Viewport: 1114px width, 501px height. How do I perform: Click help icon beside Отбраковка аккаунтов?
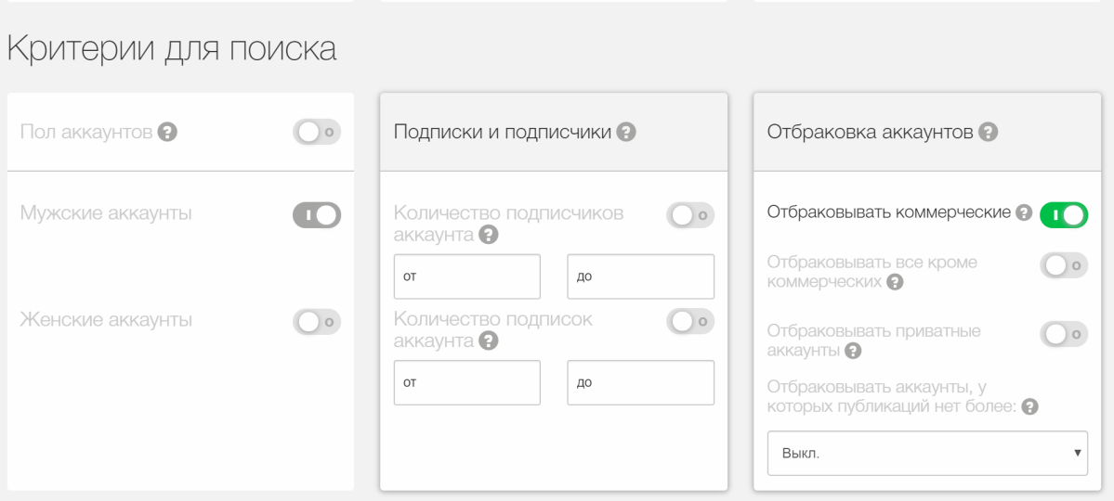point(989,133)
